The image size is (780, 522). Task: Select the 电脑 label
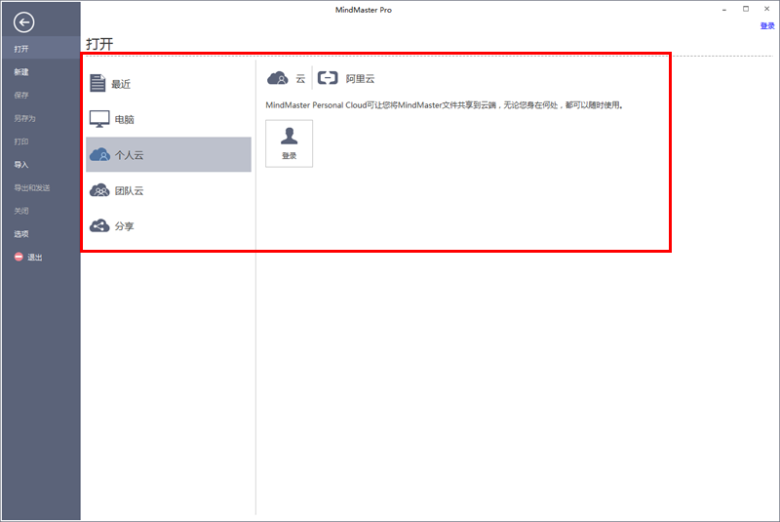125,119
